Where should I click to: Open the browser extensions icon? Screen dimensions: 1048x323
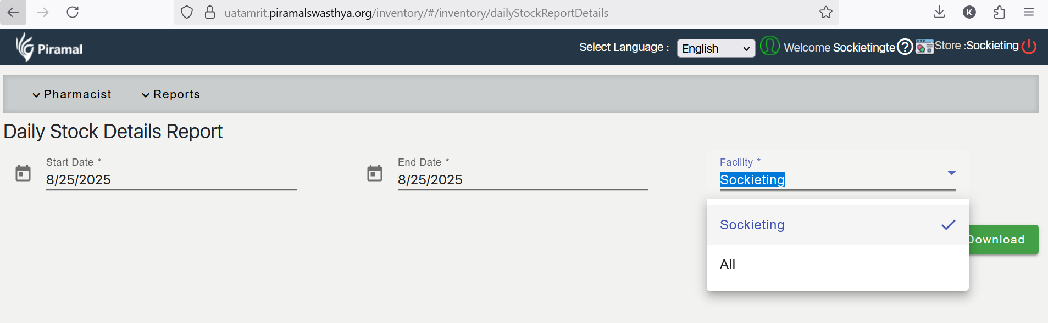(x=999, y=13)
